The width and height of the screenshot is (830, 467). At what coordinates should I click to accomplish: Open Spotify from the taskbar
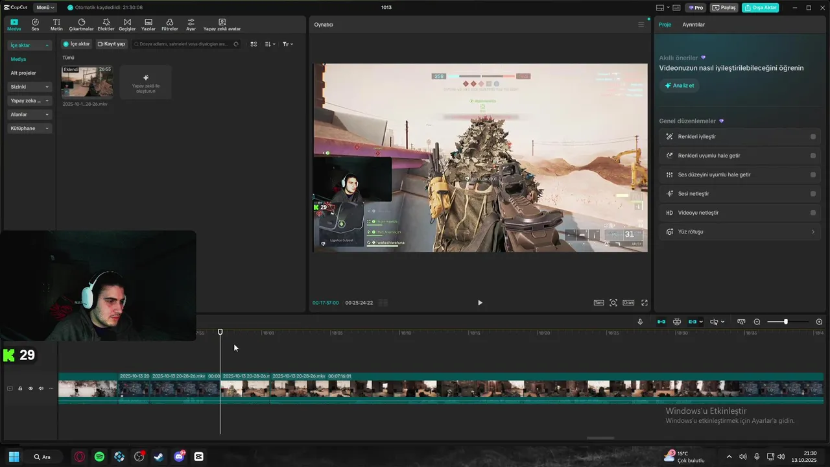click(99, 457)
